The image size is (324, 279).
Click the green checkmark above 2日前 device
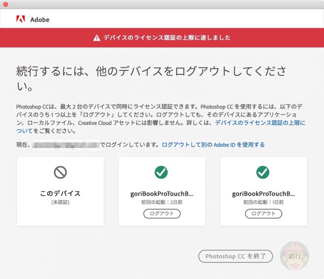coord(161,172)
